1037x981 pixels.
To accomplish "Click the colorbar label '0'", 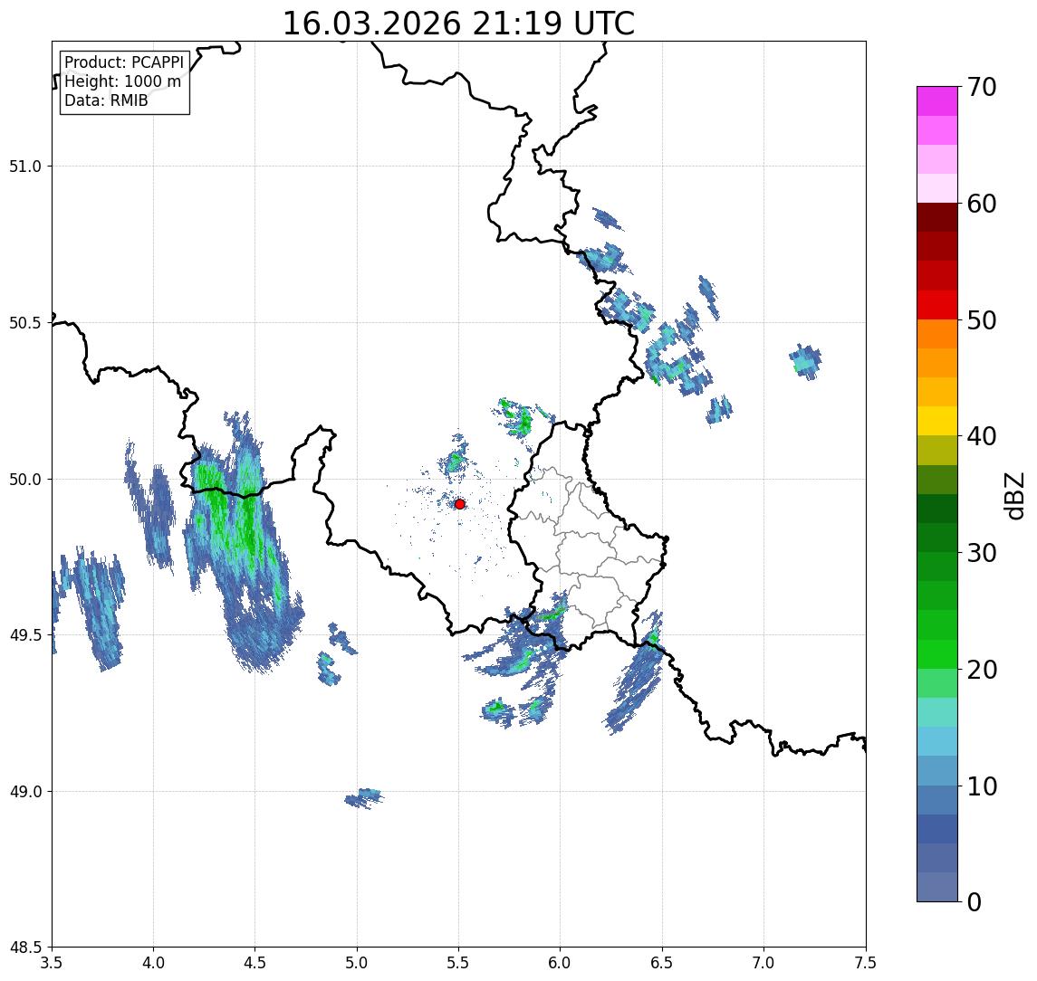I will pyautogui.click(x=975, y=901).
